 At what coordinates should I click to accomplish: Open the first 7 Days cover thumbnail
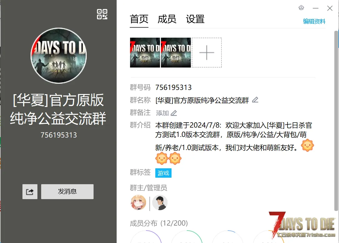(x=145, y=53)
